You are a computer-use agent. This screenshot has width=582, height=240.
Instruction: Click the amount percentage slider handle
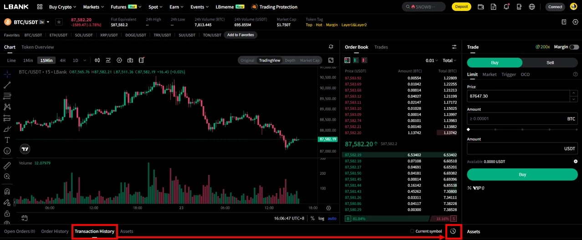(469, 129)
